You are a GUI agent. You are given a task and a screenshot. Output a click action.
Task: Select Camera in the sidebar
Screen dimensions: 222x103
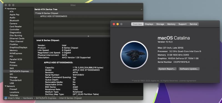(x=13, y=24)
